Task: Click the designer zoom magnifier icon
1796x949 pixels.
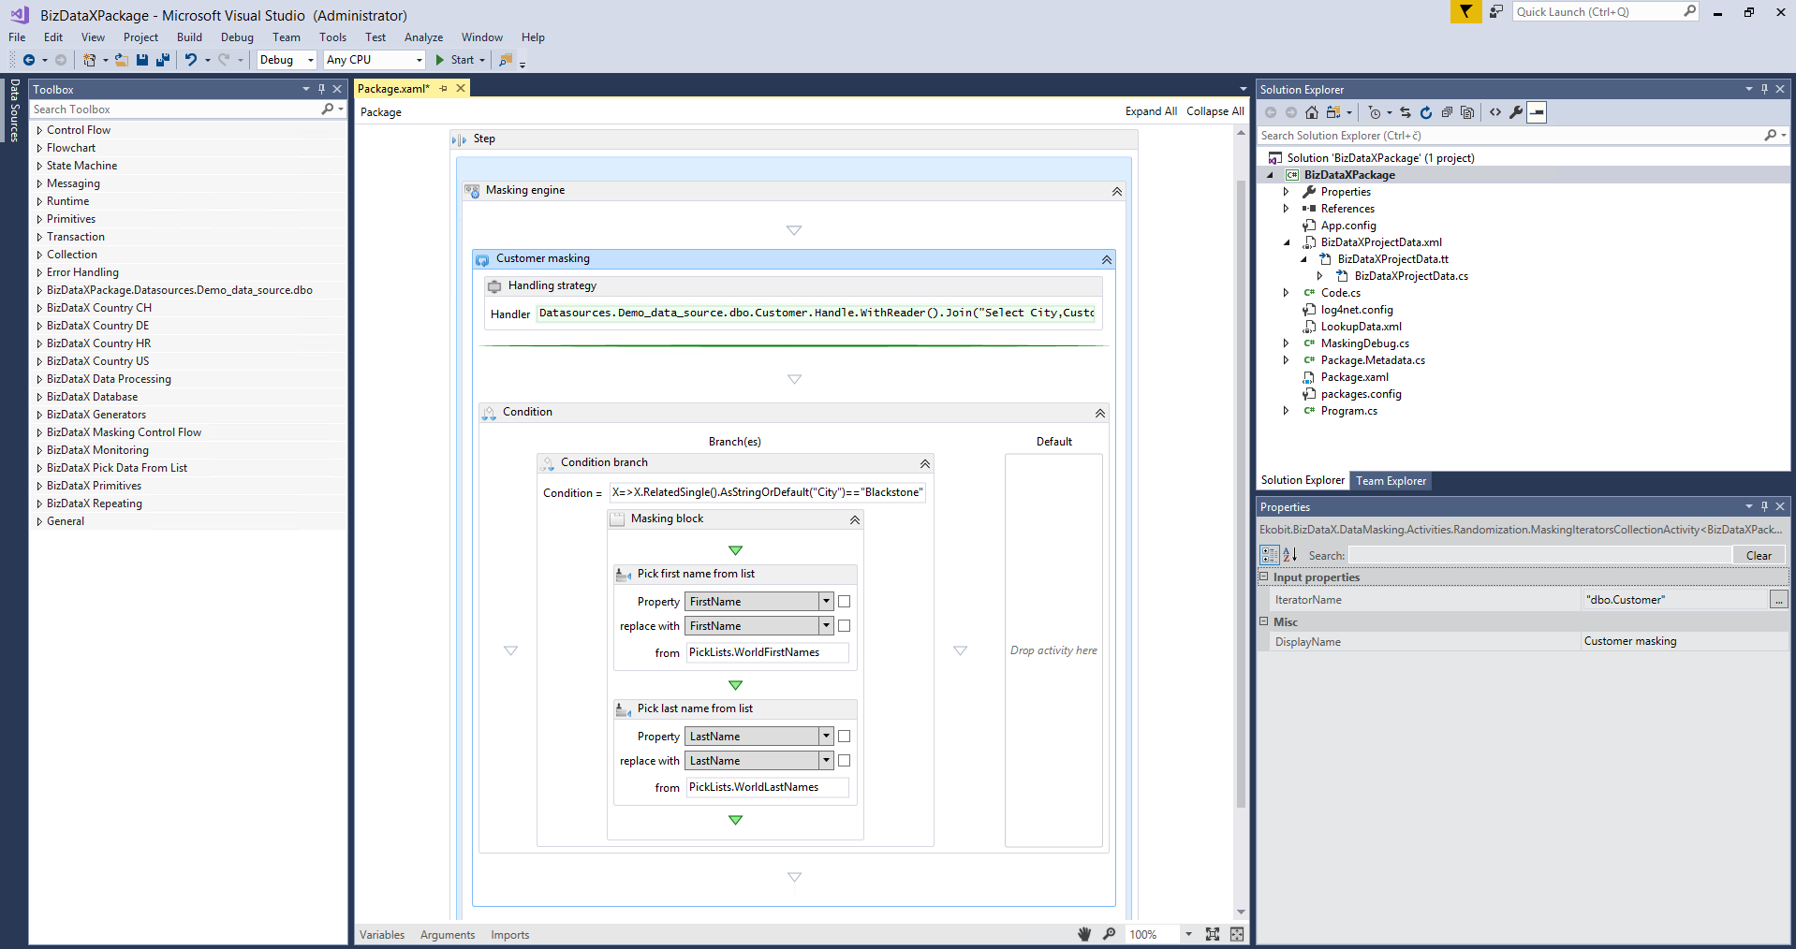Action: coord(1109,934)
